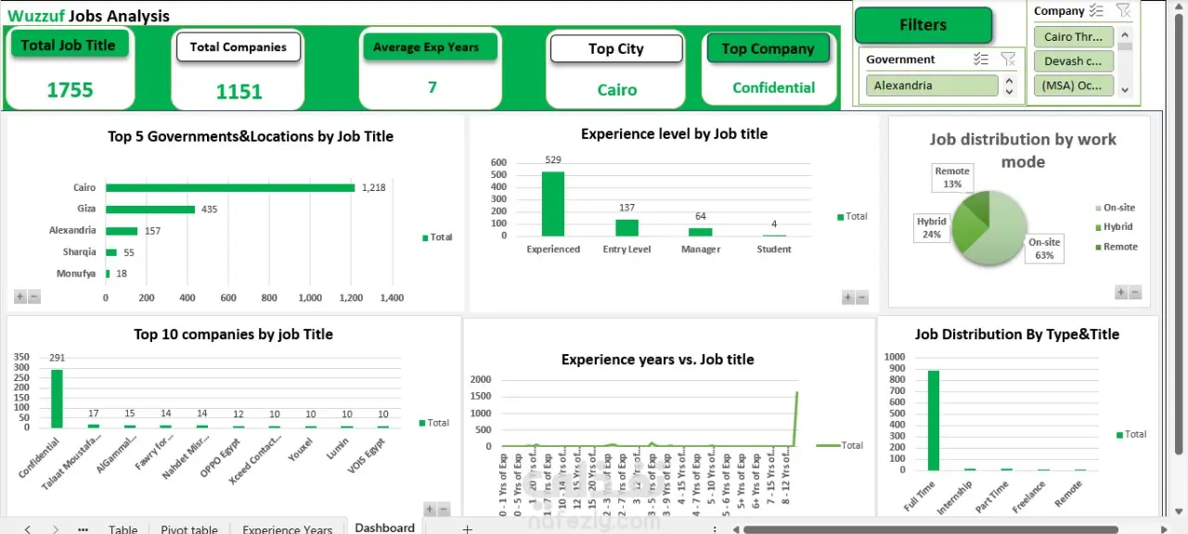Click plus expand button on work mode pie chart
The image size is (1188, 534).
1121,292
